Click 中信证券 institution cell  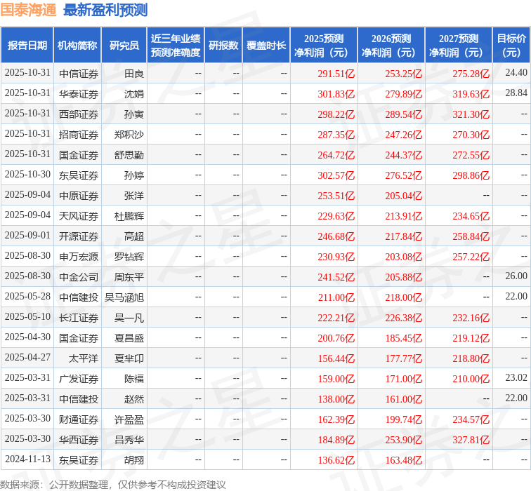pos(79,74)
